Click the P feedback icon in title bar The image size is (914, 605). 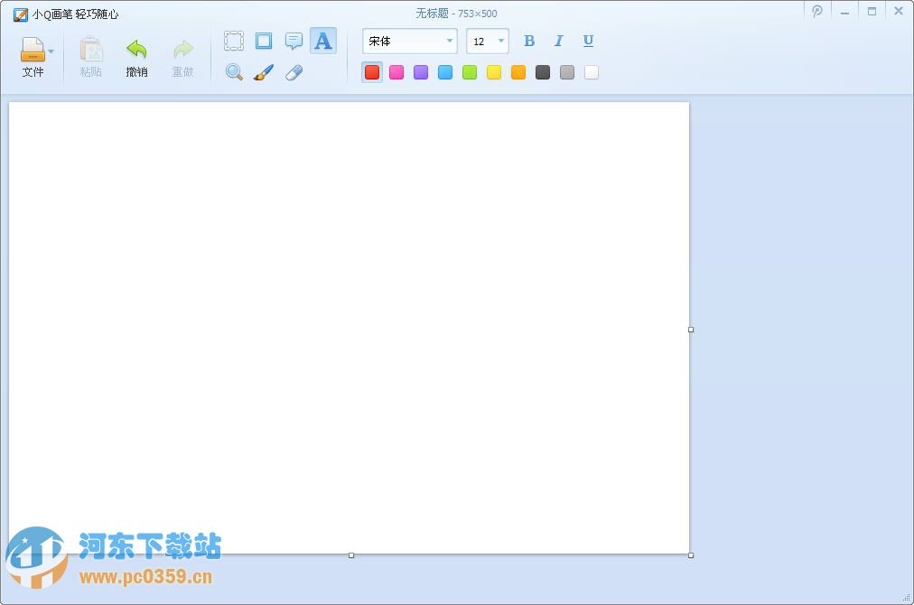pos(816,12)
